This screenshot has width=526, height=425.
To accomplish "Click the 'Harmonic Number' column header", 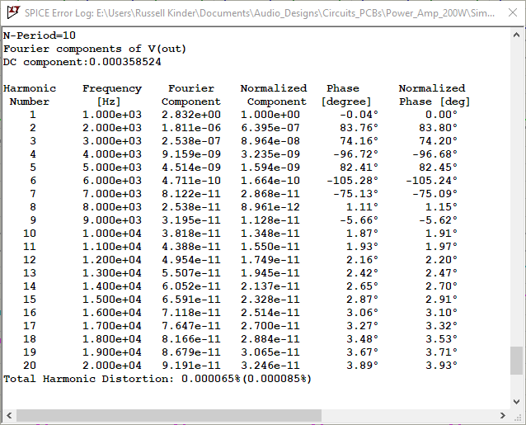I will pos(30,95).
